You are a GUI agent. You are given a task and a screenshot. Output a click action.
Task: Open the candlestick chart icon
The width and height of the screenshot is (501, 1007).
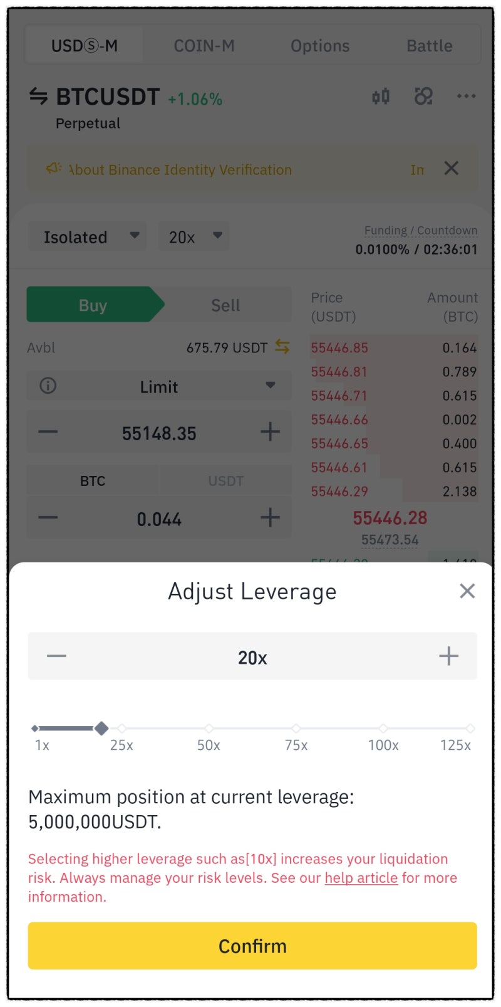[381, 97]
